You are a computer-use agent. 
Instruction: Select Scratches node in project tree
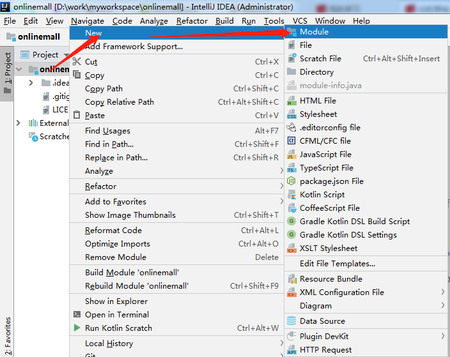pos(49,137)
